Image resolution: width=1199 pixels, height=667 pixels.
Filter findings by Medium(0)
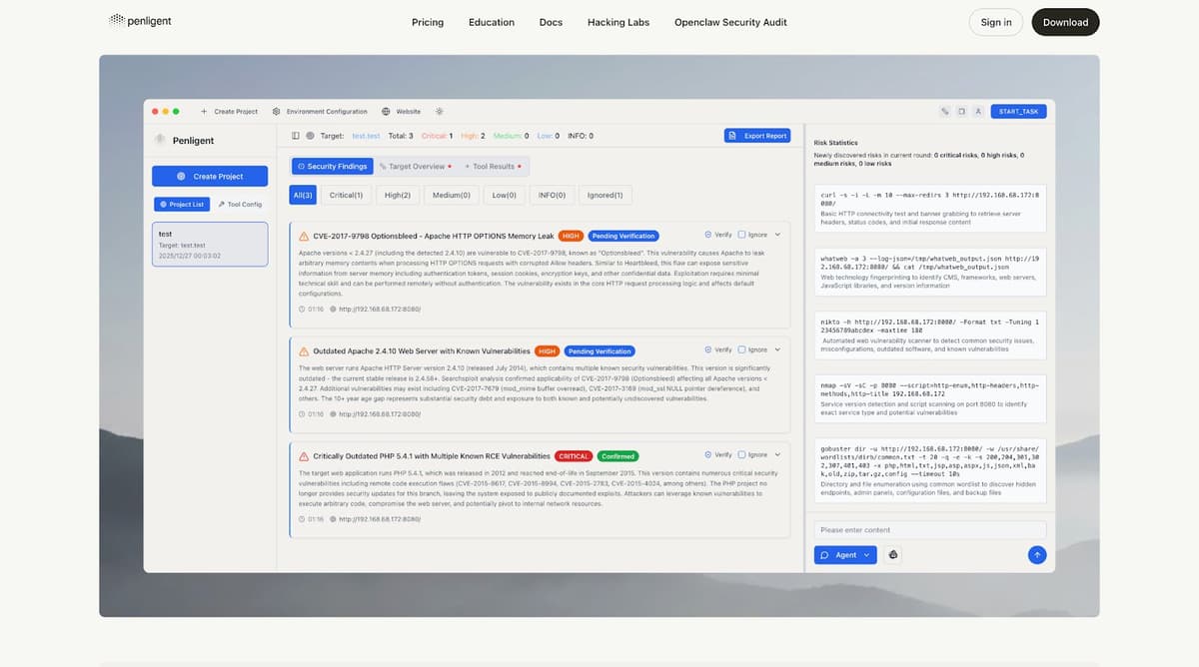[x=452, y=196]
